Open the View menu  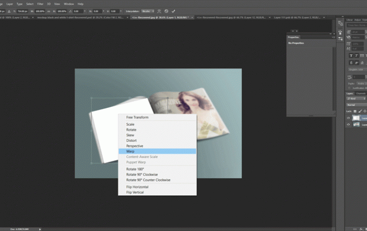pyautogui.click(x=57, y=4)
